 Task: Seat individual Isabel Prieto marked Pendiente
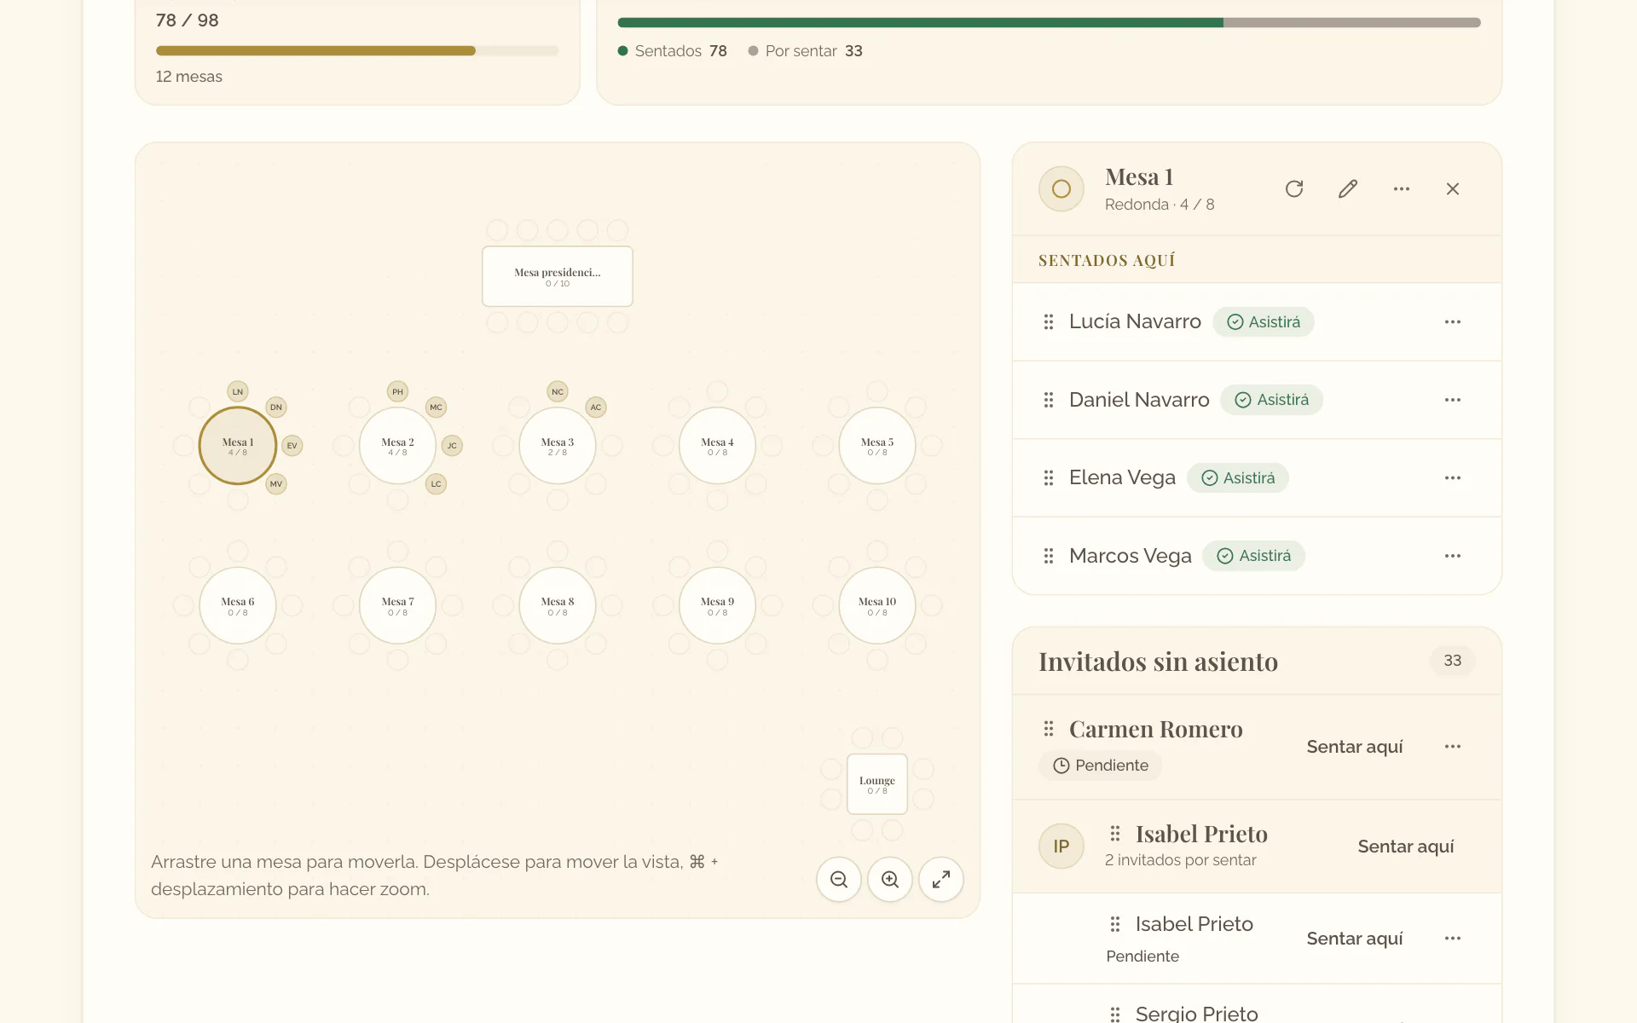pyautogui.click(x=1355, y=938)
